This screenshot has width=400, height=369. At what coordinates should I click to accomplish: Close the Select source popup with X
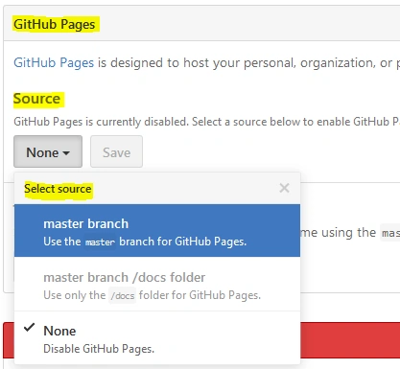click(284, 188)
